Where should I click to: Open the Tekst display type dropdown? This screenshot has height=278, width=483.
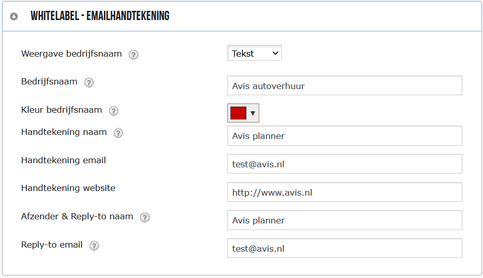coord(255,53)
